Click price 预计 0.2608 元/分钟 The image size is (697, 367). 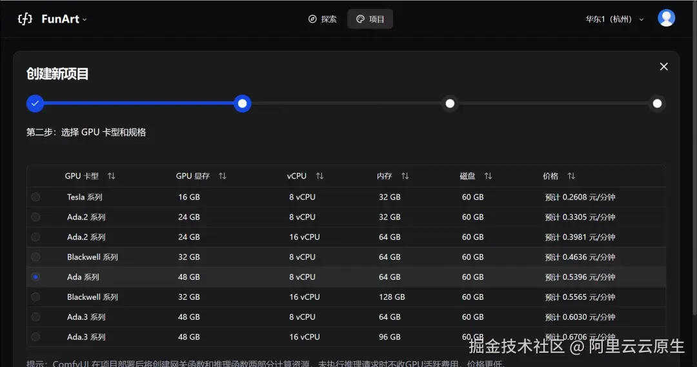[x=580, y=197]
